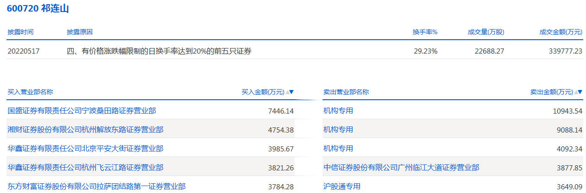Click the 20220517 disclosure date cell
Image resolution: width=586 pixels, height=193 pixels.
[23, 51]
